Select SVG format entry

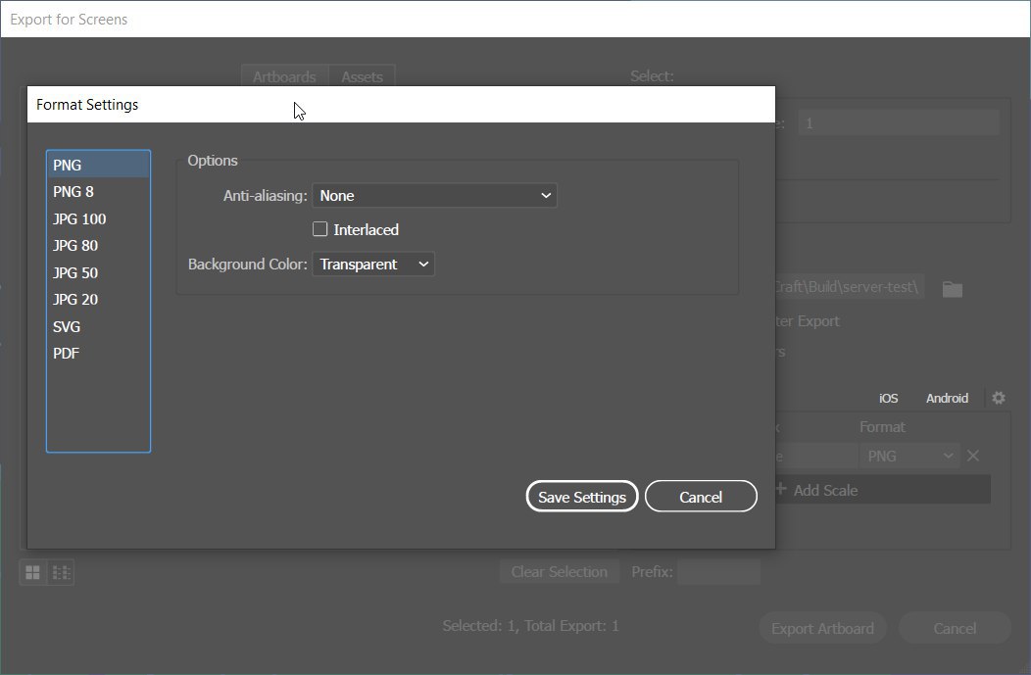(x=98, y=326)
